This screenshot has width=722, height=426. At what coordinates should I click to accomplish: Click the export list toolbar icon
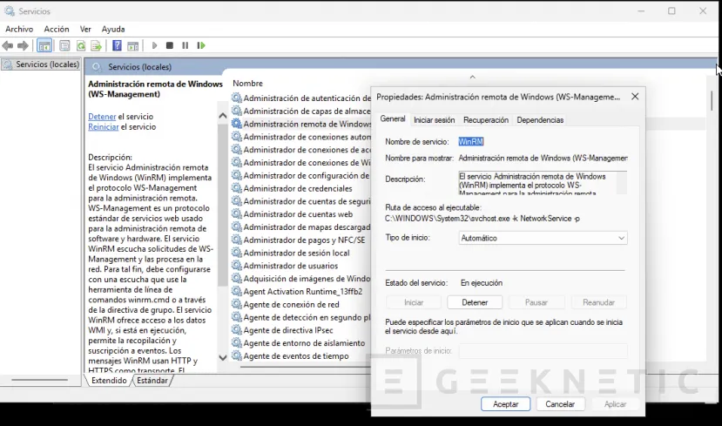click(x=96, y=45)
